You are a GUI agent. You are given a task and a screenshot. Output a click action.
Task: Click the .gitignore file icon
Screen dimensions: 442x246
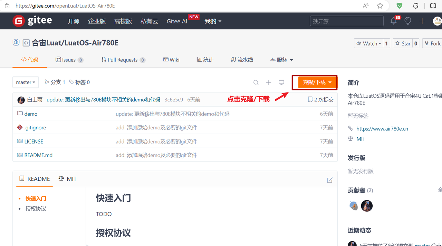20,127
